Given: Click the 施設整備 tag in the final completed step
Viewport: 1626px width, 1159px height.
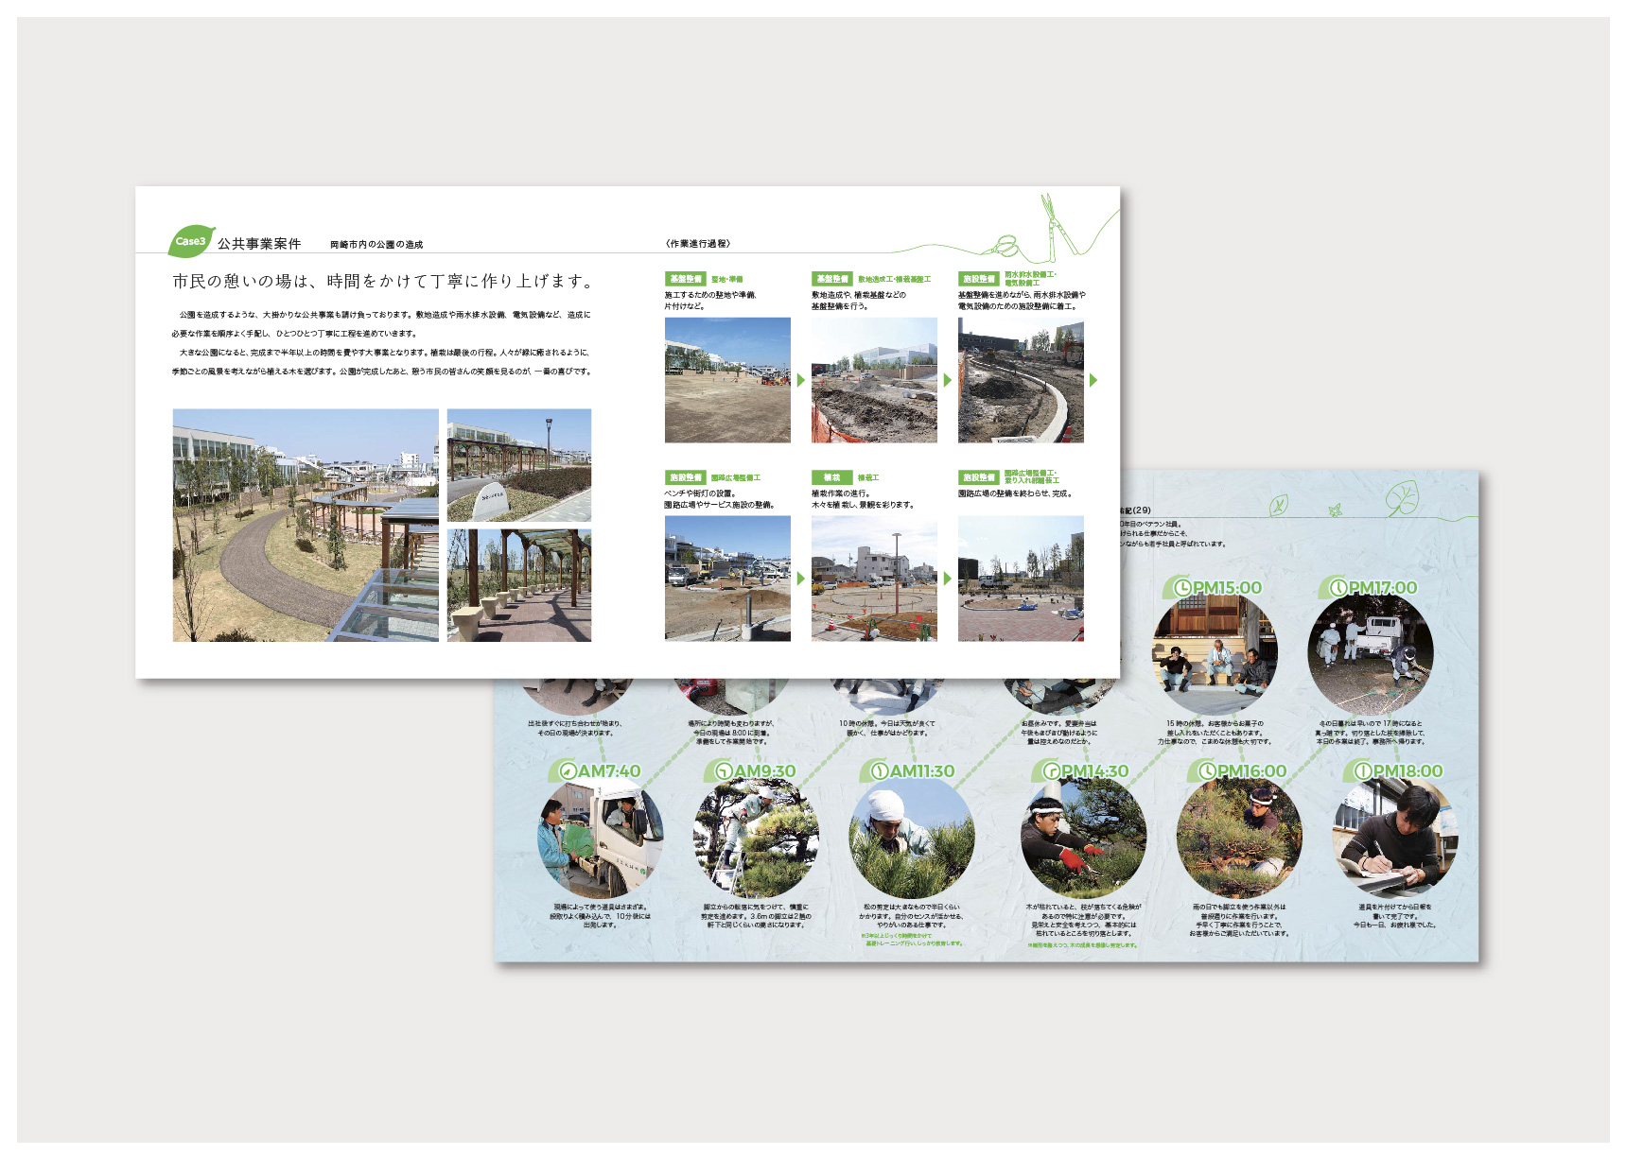Looking at the screenshot, I should pos(978,477).
